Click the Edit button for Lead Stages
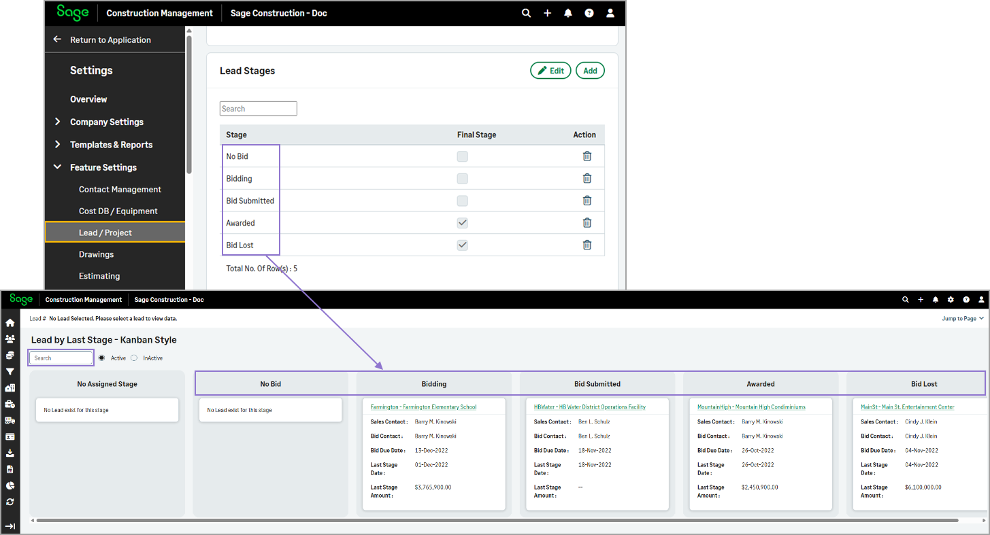The image size is (990, 535). coord(550,71)
